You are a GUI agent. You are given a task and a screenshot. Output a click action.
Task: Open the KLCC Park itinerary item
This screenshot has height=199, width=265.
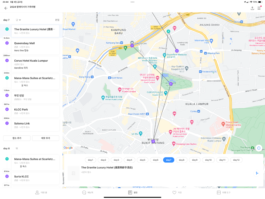tap(35, 111)
